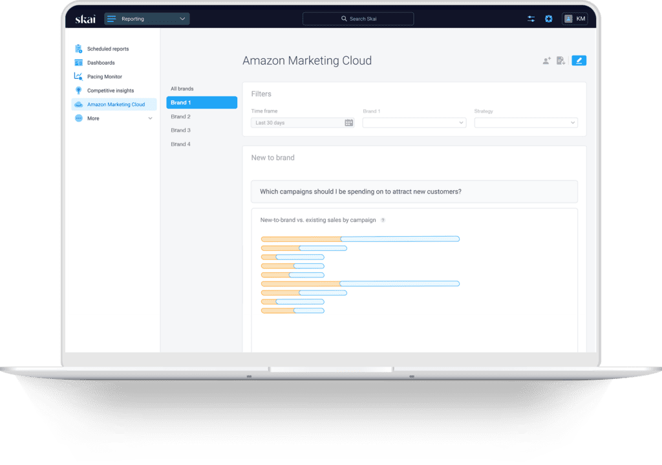
Task: Open the Strategy filter dropdown
Action: click(526, 122)
